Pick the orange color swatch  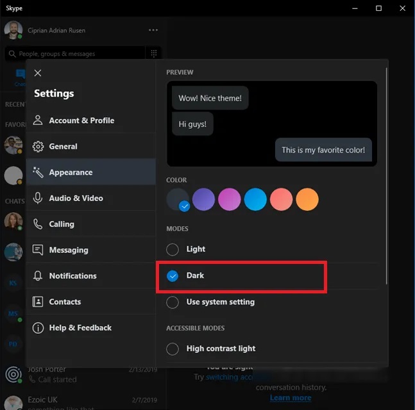(307, 199)
